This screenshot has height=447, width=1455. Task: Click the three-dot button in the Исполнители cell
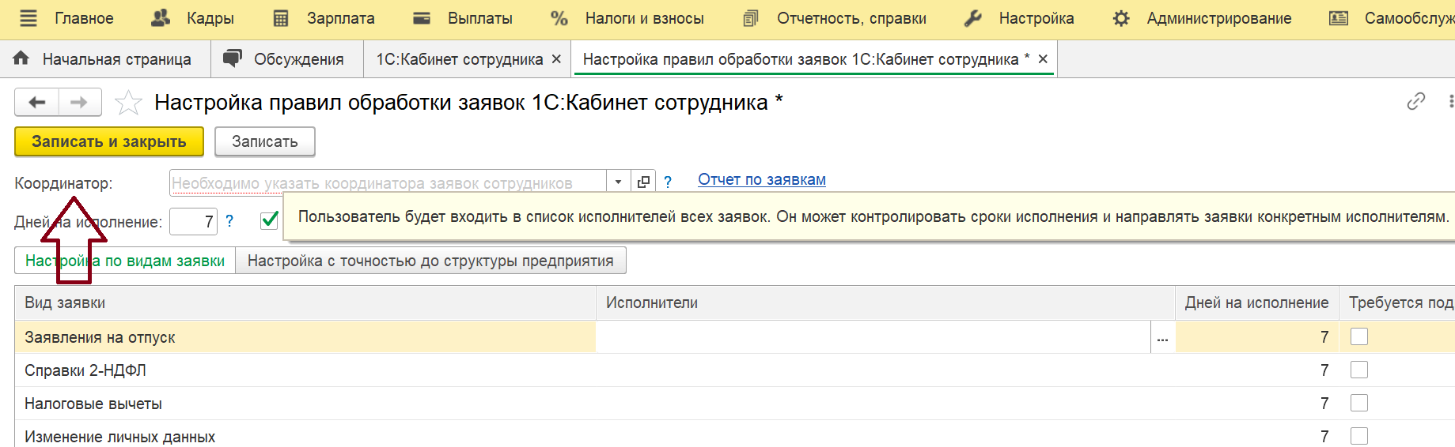click(1162, 338)
